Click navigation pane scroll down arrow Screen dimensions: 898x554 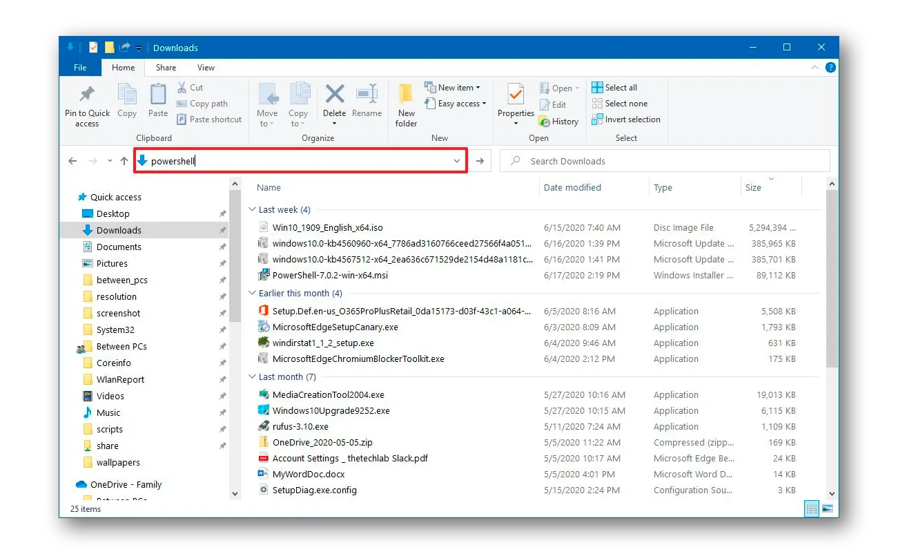(x=235, y=494)
